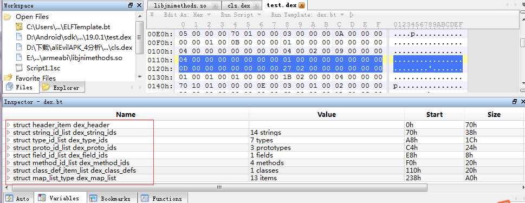Float the Inspector panel with the undock icon

pyautogui.click(x=515, y=102)
